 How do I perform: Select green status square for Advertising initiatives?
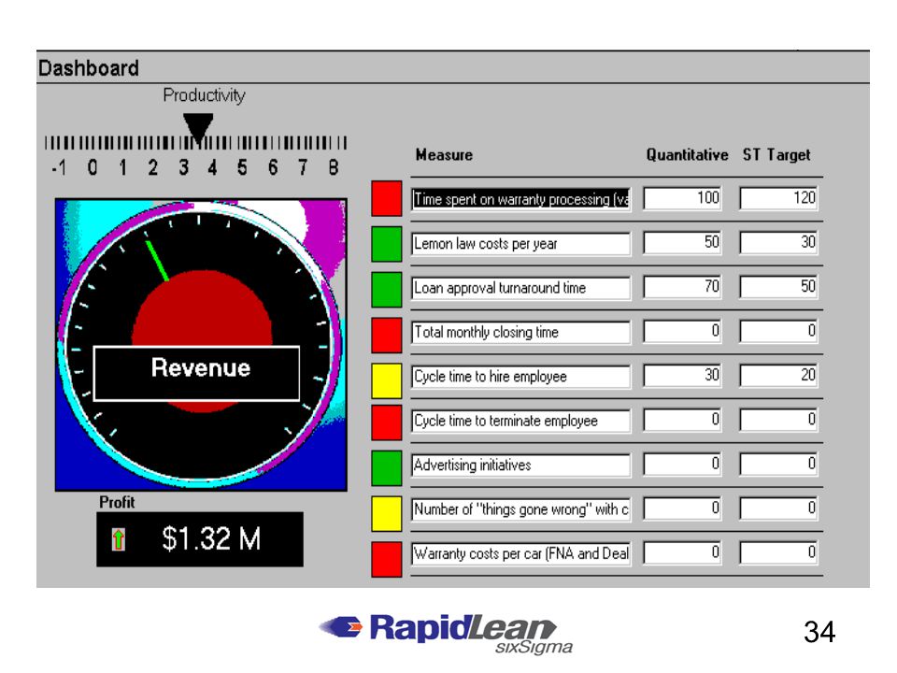(386, 467)
